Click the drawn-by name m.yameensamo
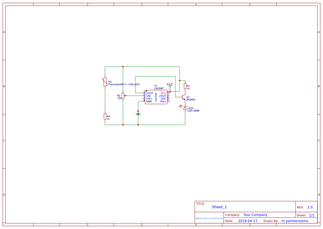 point(295,221)
